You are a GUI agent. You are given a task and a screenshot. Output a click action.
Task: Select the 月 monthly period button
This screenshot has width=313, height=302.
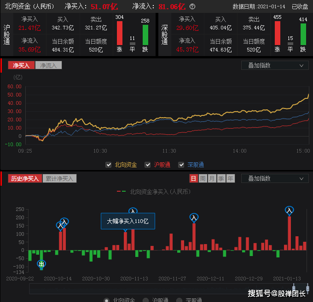click(x=212, y=178)
